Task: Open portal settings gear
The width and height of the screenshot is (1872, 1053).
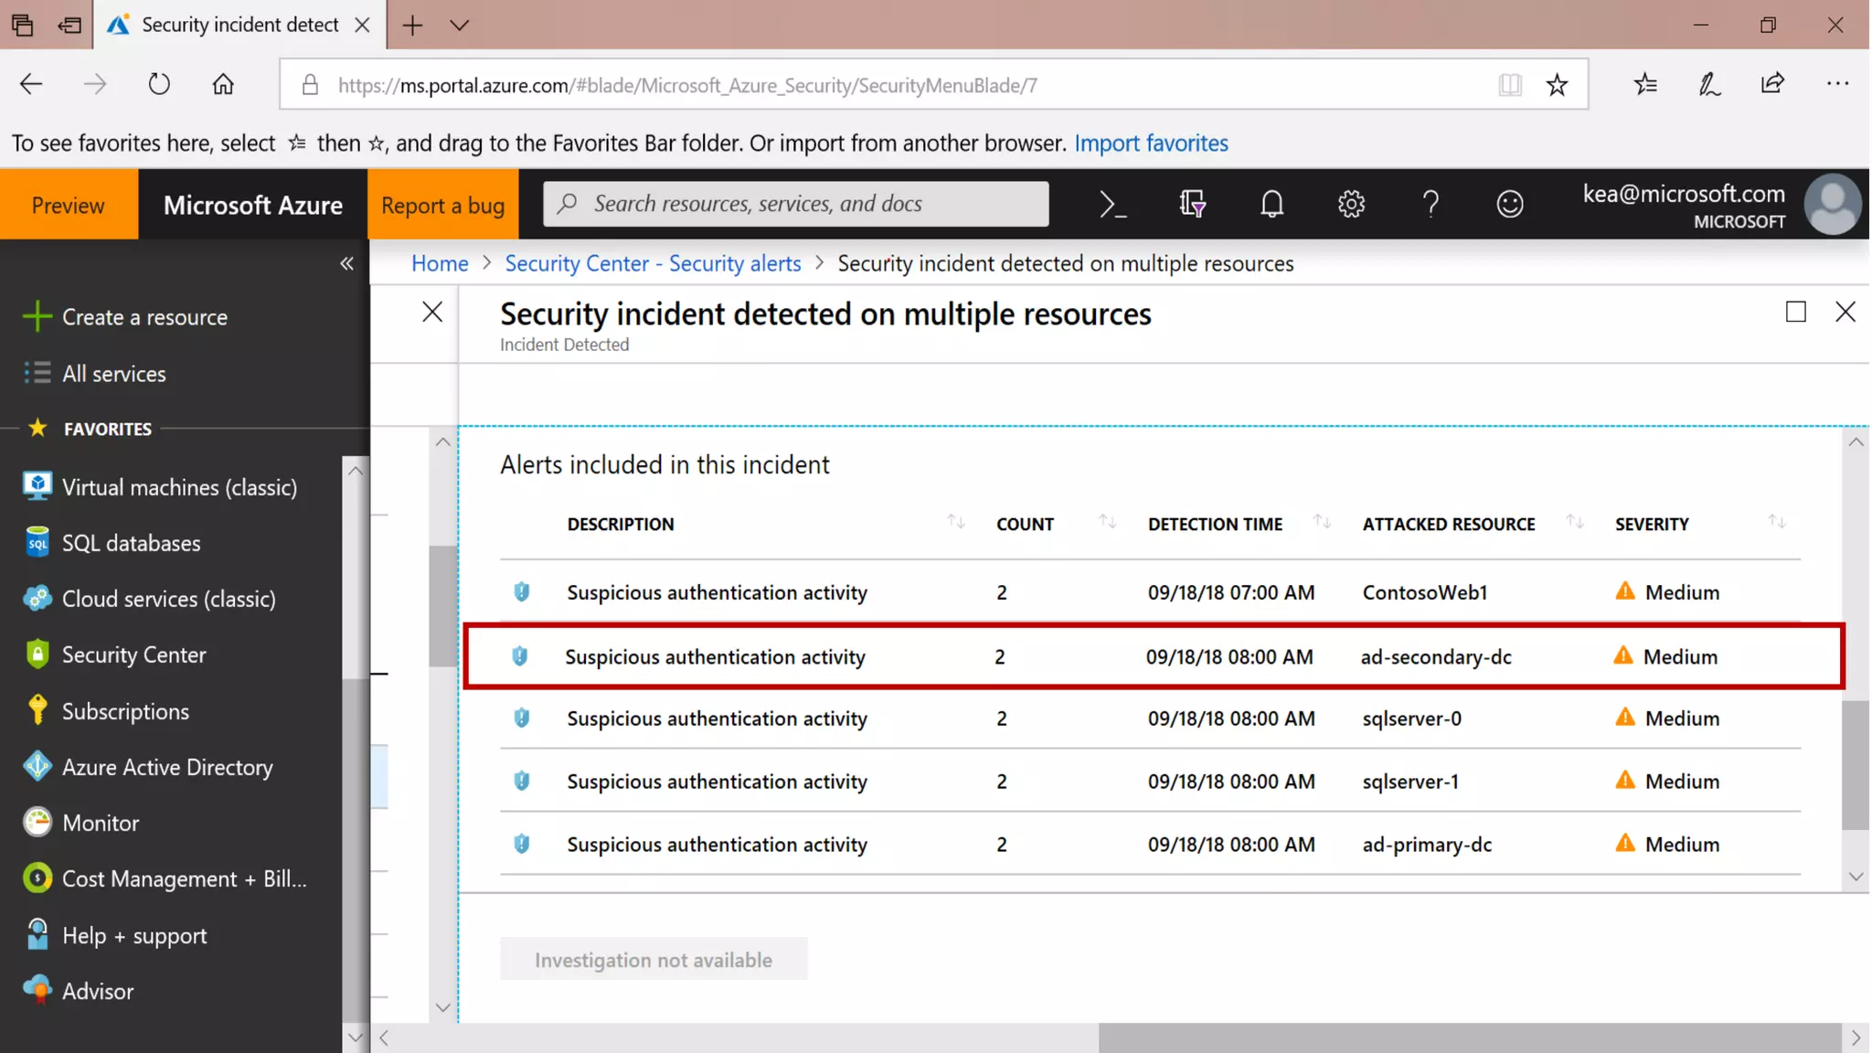Action: pyautogui.click(x=1351, y=204)
